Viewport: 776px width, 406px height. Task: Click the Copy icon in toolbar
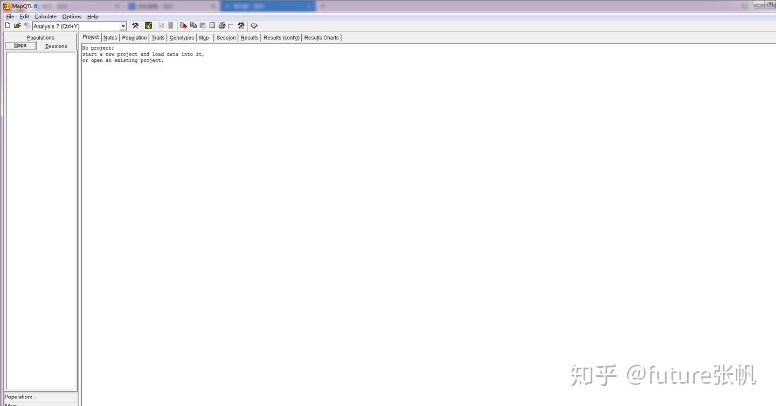pos(193,25)
